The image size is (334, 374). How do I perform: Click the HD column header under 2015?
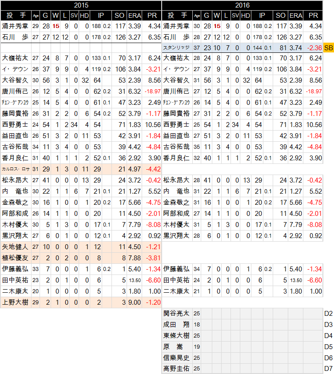coord(84,16)
